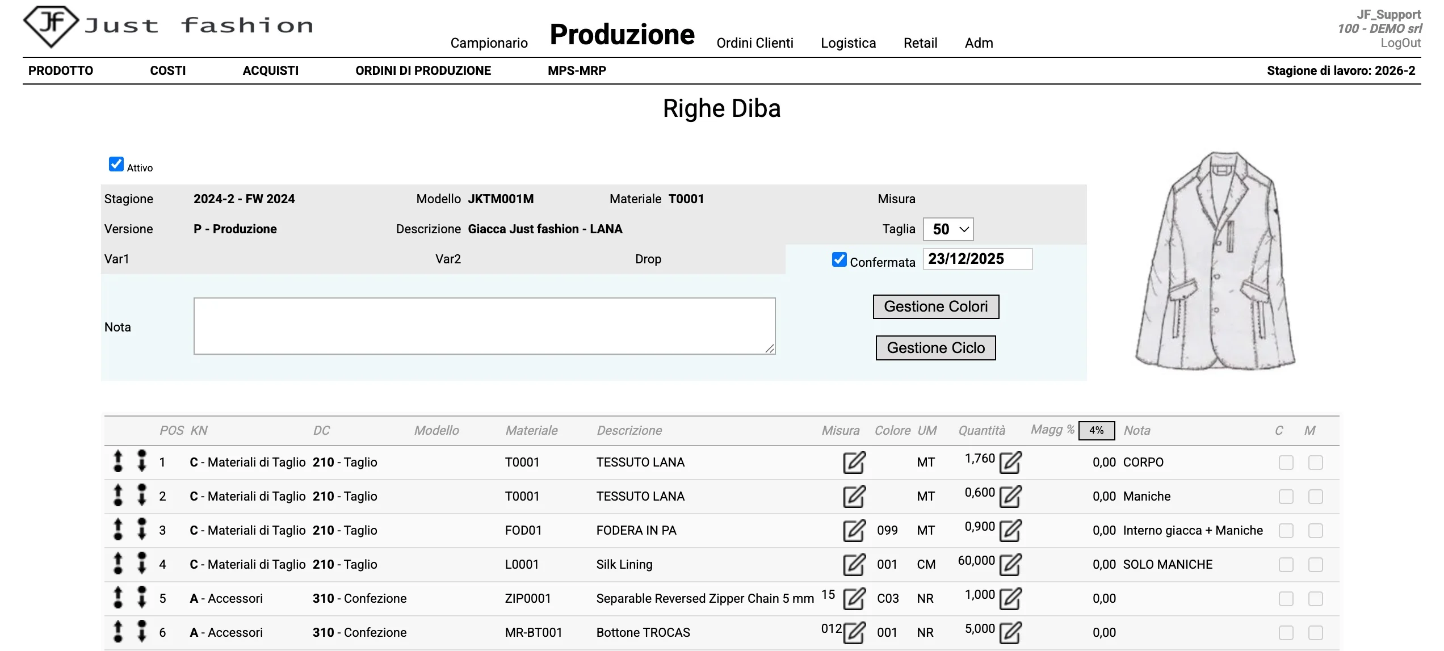
Task: Click the LogOut link
Action: pos(1401,43)
